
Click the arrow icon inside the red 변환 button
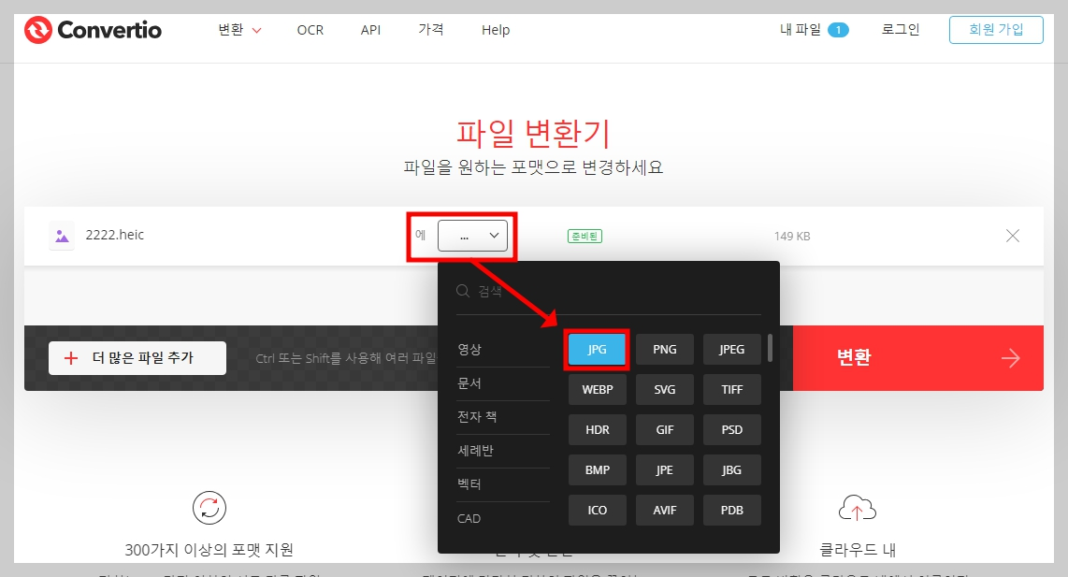point(1010,357)
